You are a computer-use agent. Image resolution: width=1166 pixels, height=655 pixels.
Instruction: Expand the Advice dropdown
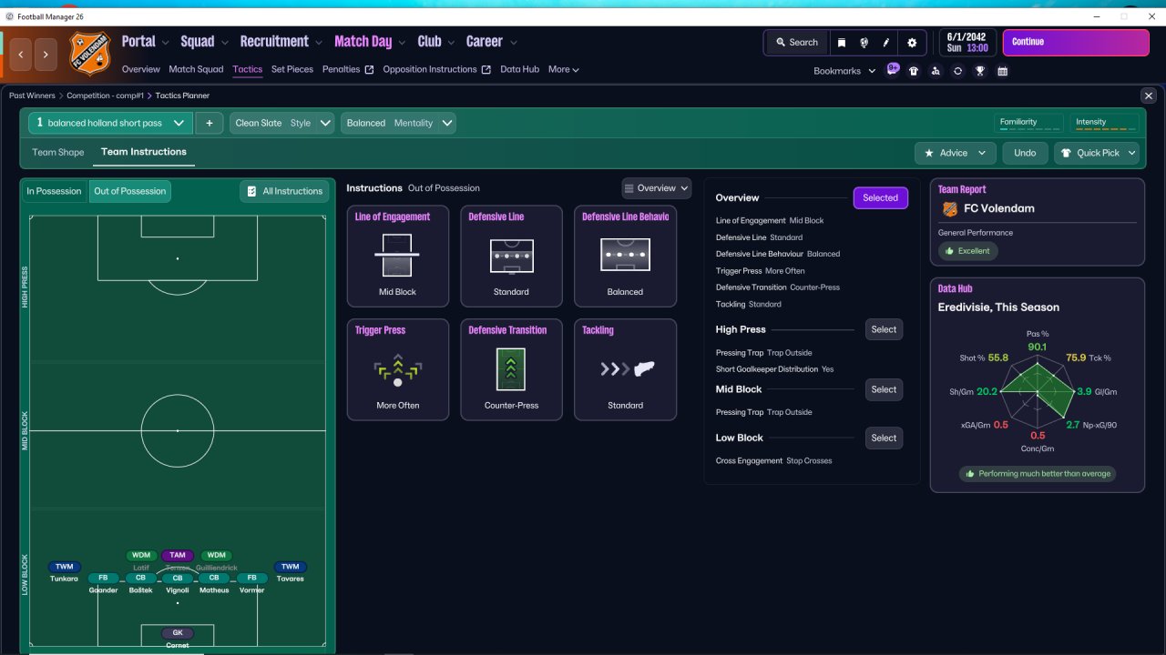click(x=955, y=153)
